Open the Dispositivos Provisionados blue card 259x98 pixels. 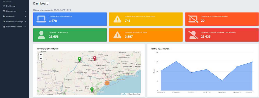coord(70,19)
